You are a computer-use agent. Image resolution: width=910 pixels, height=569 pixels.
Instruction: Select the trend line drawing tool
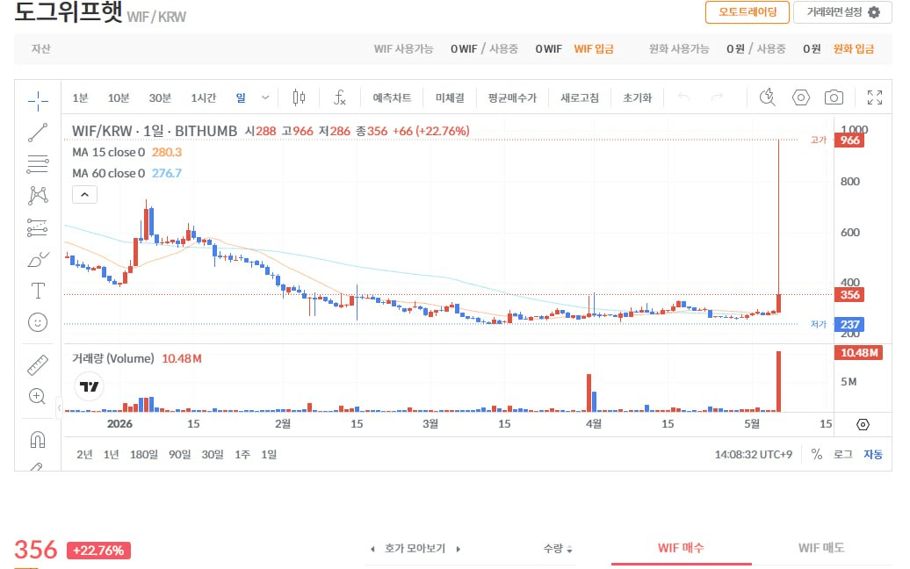[38, 133]
